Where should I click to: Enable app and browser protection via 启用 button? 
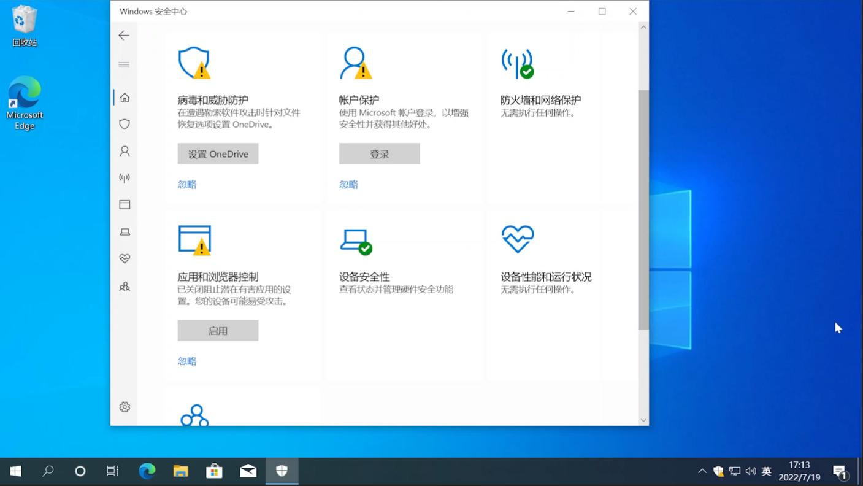tap(218, 330)
